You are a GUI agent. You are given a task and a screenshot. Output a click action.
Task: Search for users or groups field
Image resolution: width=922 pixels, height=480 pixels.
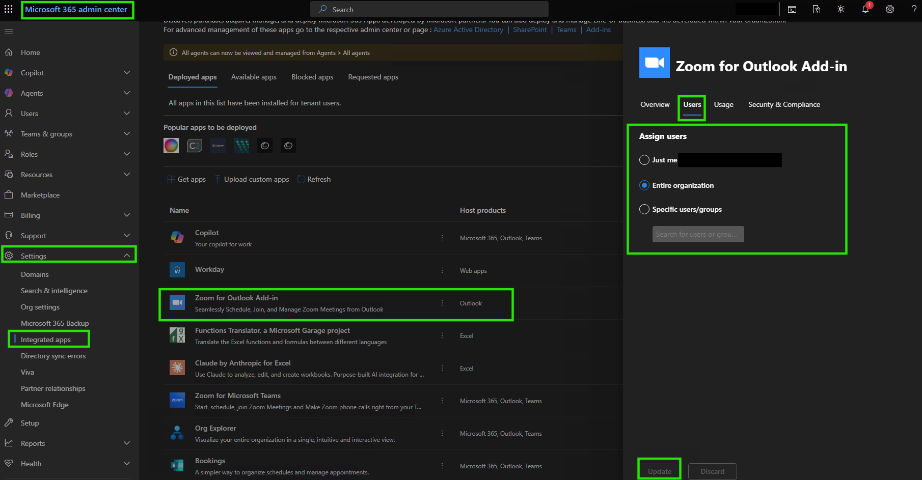pyautogui.click(x=698, y=234)
